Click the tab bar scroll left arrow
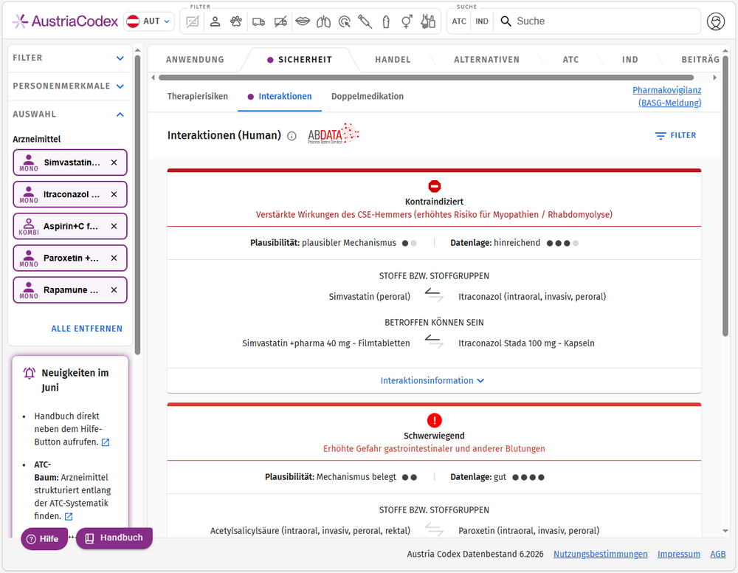Viewport: 738px width, 573px height. [153, 78]
